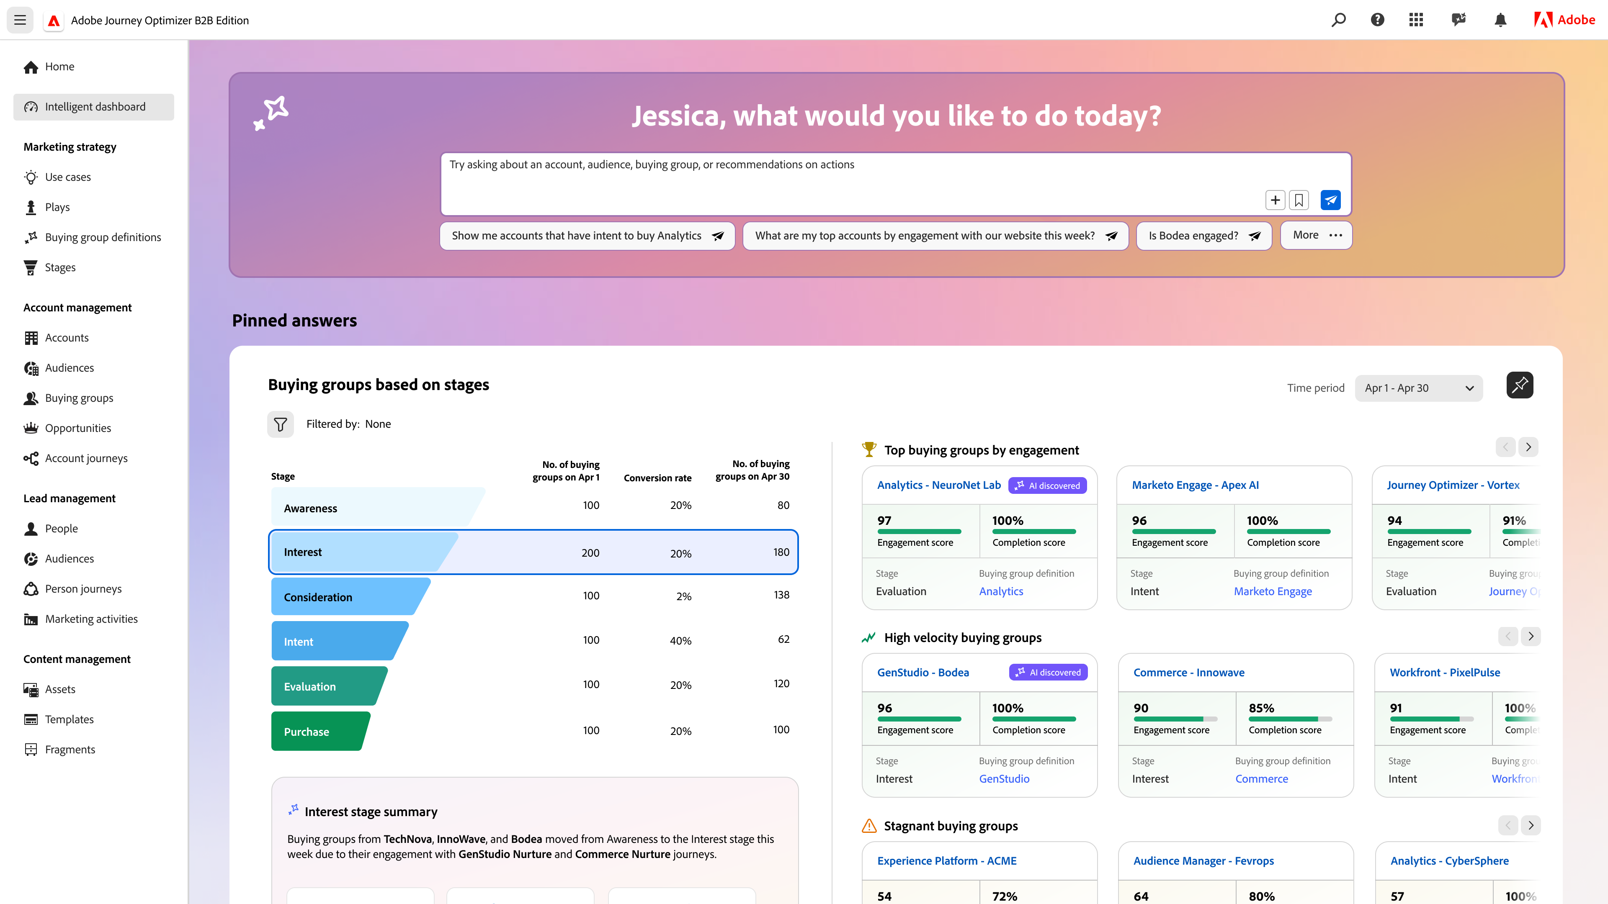This screenshot has width=1608, height=904.
Task: Open the Apr 1 - Apr 30 time period dropdown
Action: [x=1418, y=388]
